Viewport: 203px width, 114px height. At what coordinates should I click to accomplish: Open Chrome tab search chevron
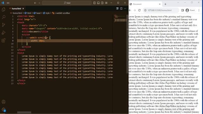[x=178, y=3]
